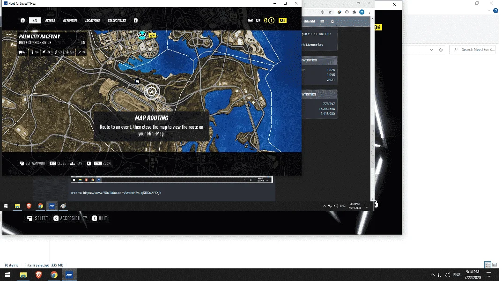Image resolution: width=502 pixels, height=281 pixels.
Task: Open the taskbar volume control
Action: (x=448, y=274)
